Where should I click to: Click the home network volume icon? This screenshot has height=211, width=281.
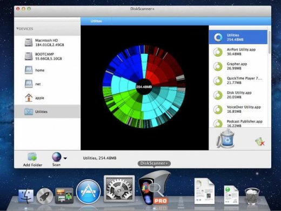point(29,70)
